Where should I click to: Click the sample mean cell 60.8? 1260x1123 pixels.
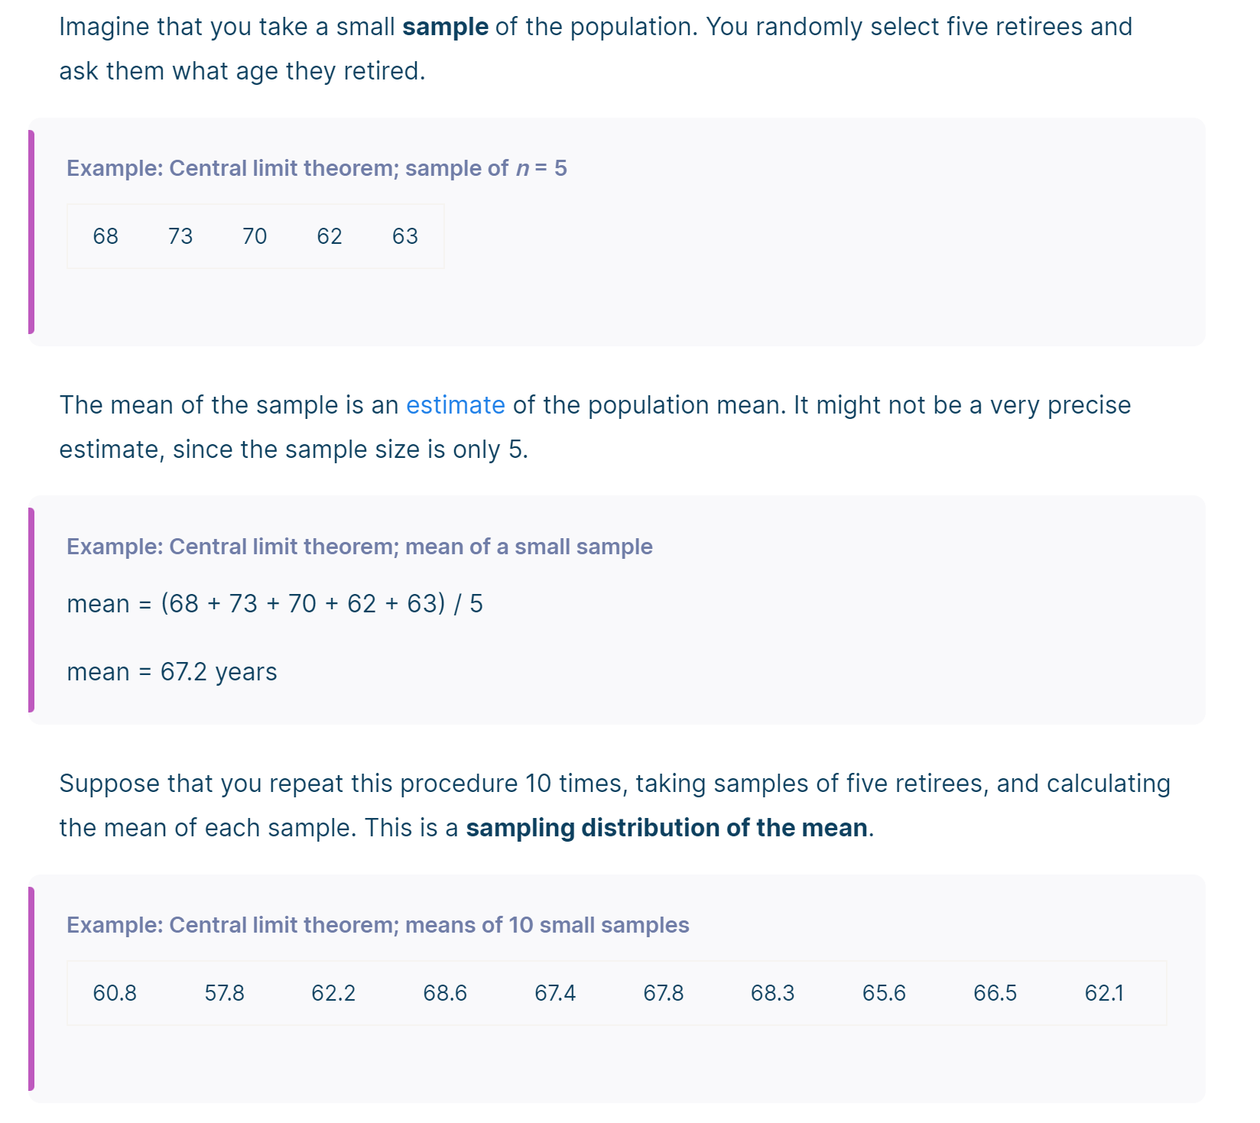115,993
